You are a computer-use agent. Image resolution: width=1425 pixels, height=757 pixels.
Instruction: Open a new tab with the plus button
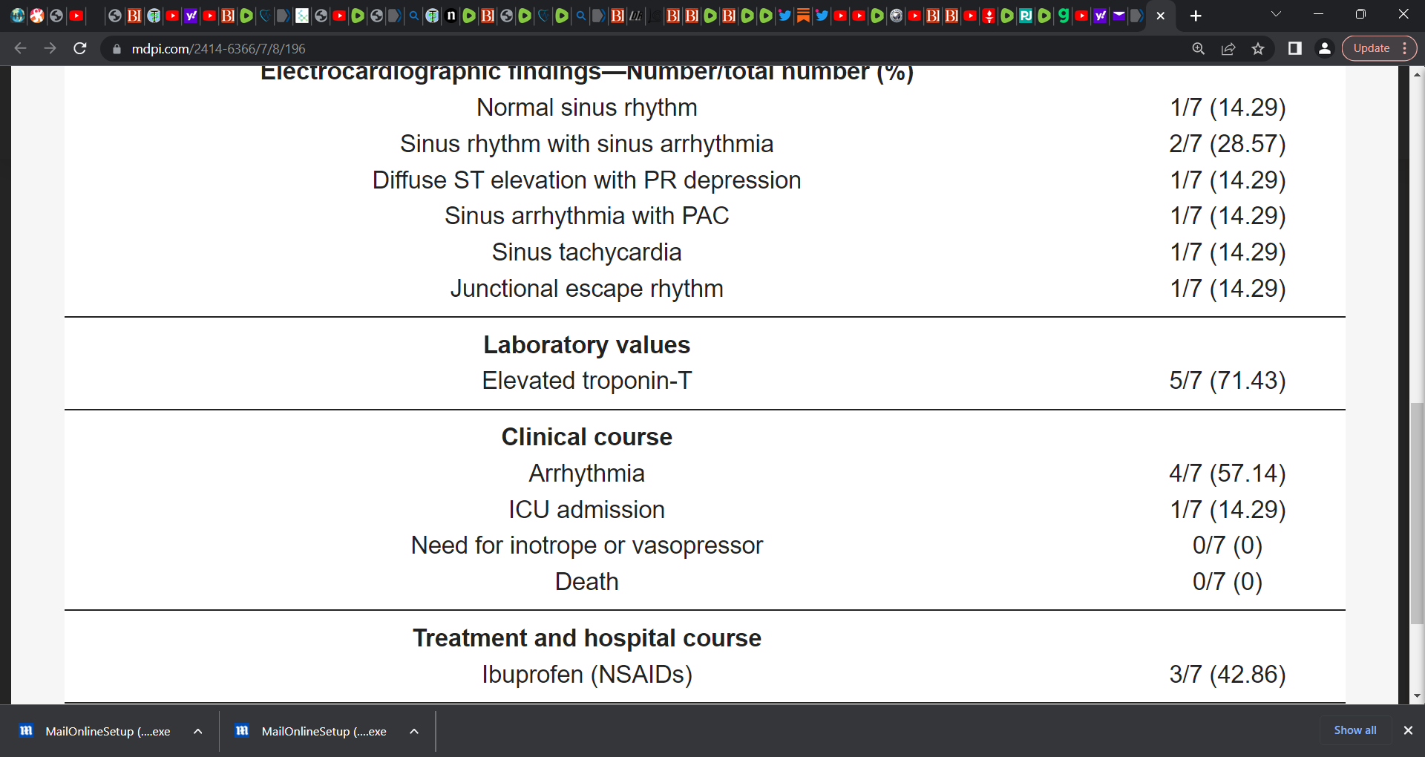click(1196, 16)
